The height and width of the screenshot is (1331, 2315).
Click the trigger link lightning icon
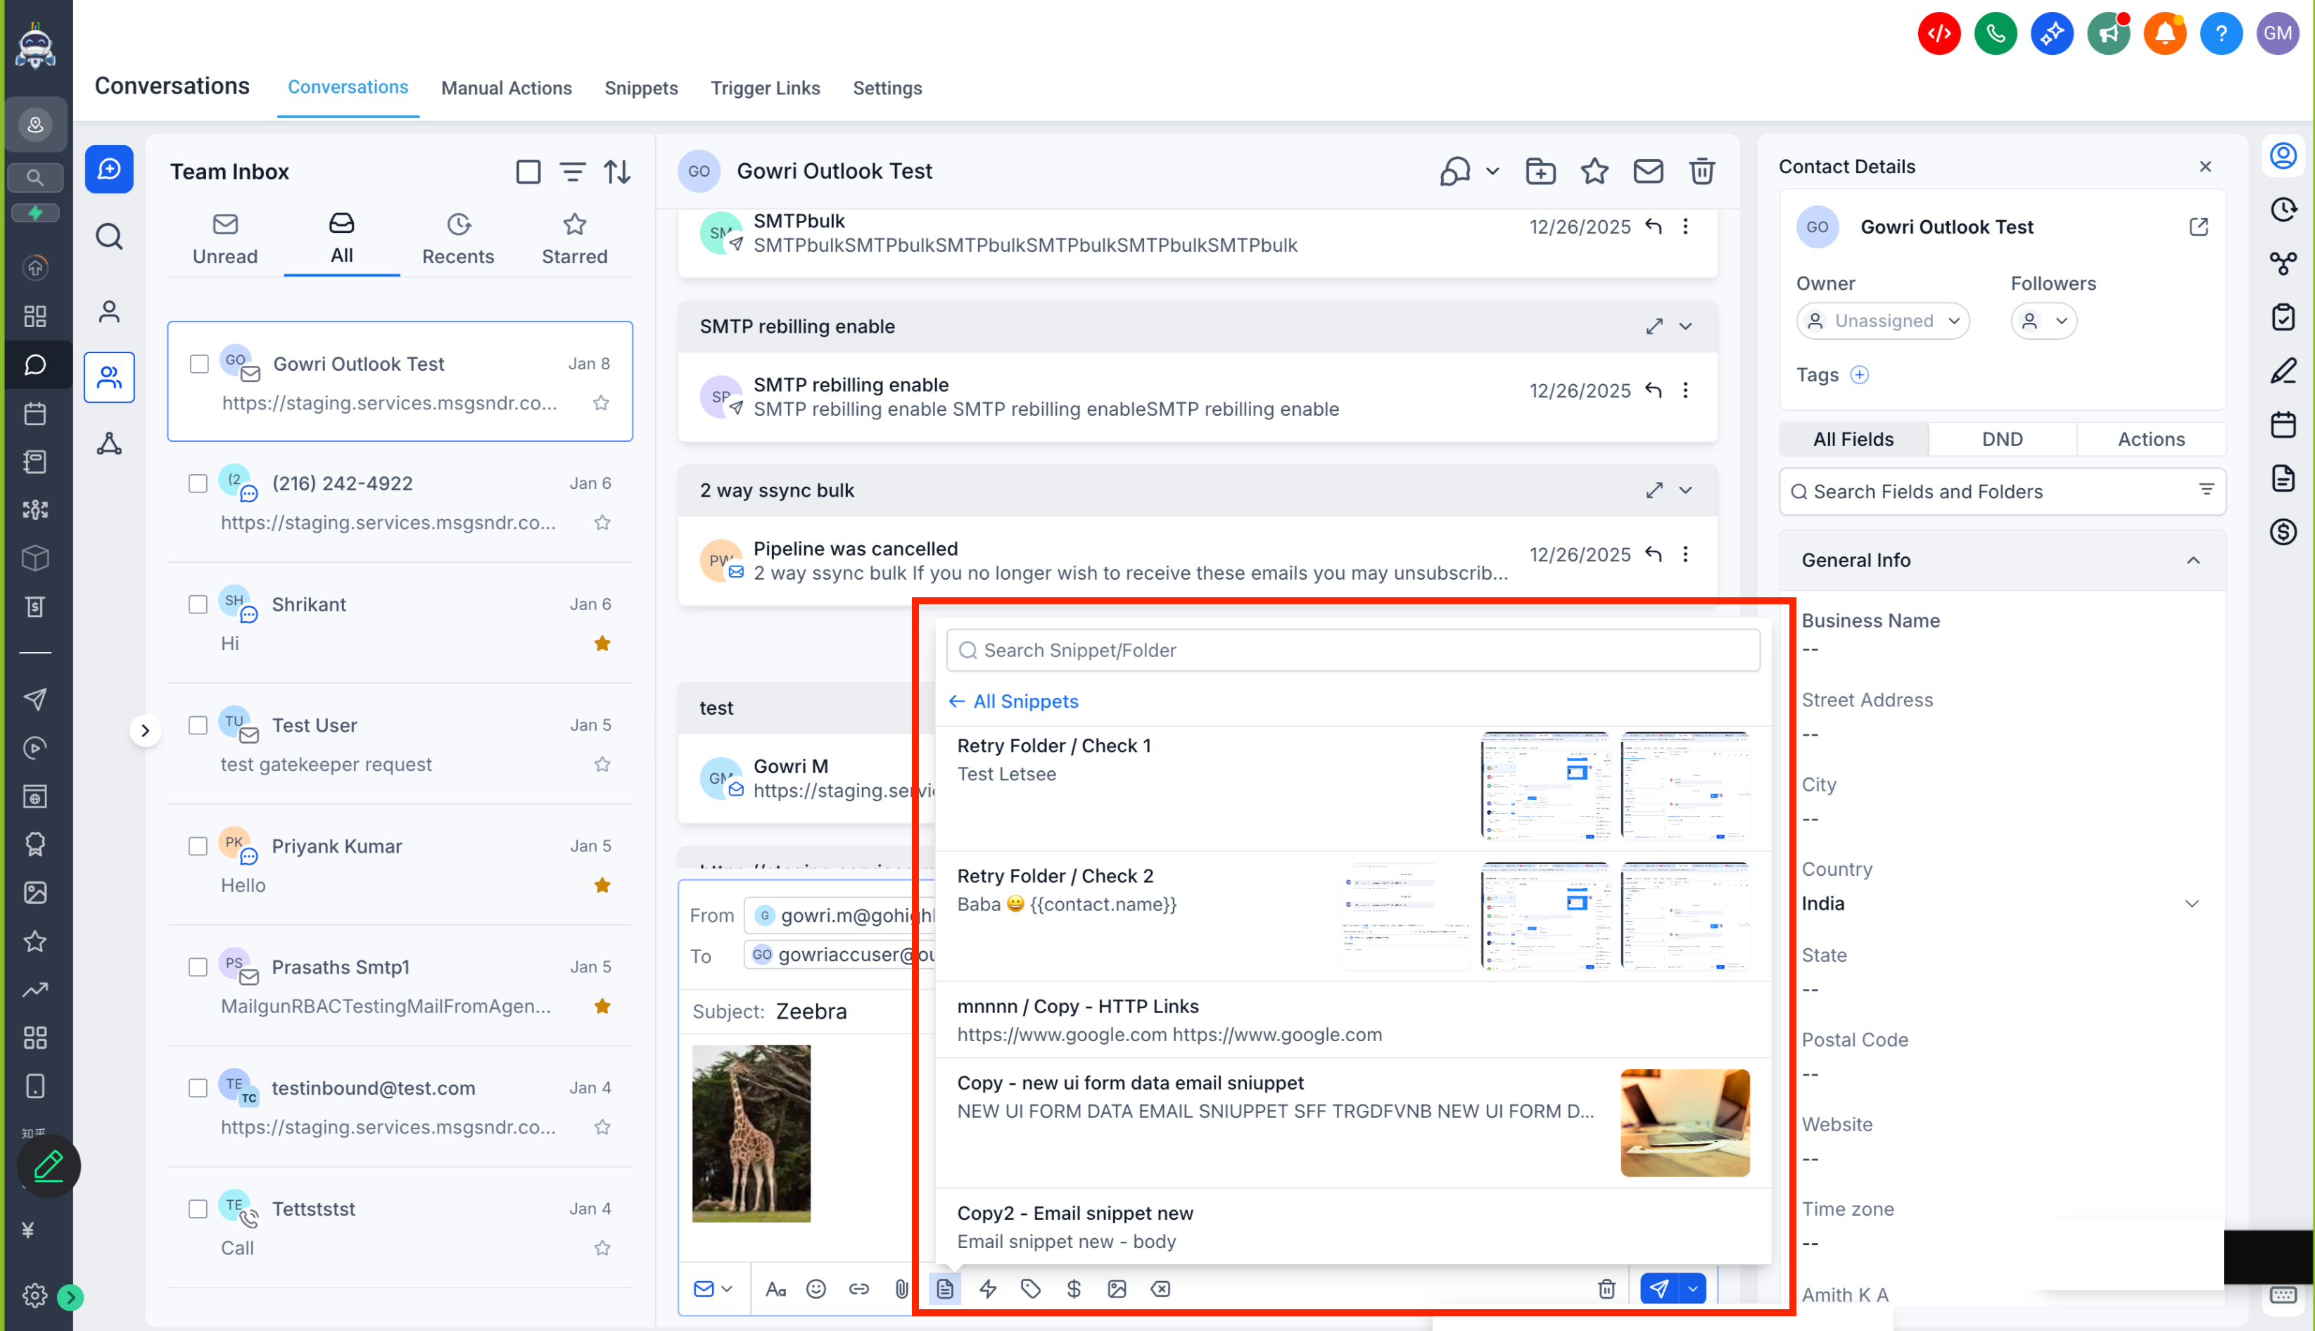click(987, 1289)
